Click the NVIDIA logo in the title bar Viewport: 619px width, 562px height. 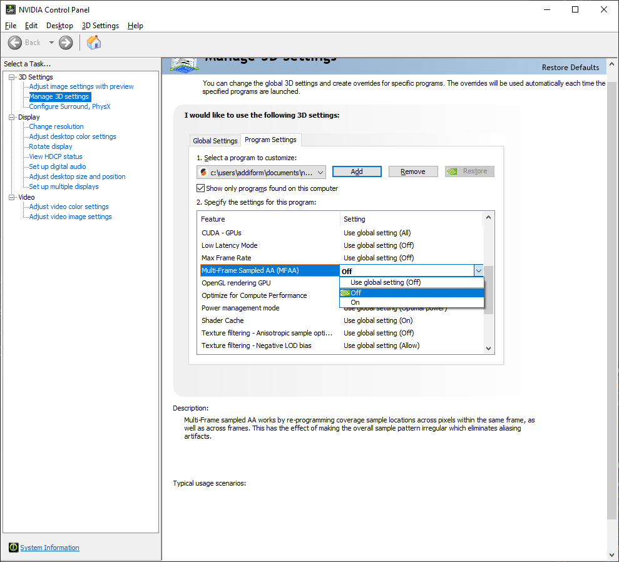10,9
